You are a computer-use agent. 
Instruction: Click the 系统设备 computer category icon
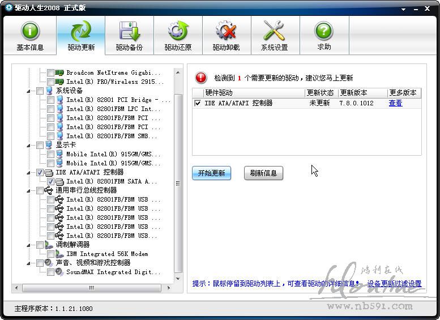pyautogui.click(x=49, y=91)
